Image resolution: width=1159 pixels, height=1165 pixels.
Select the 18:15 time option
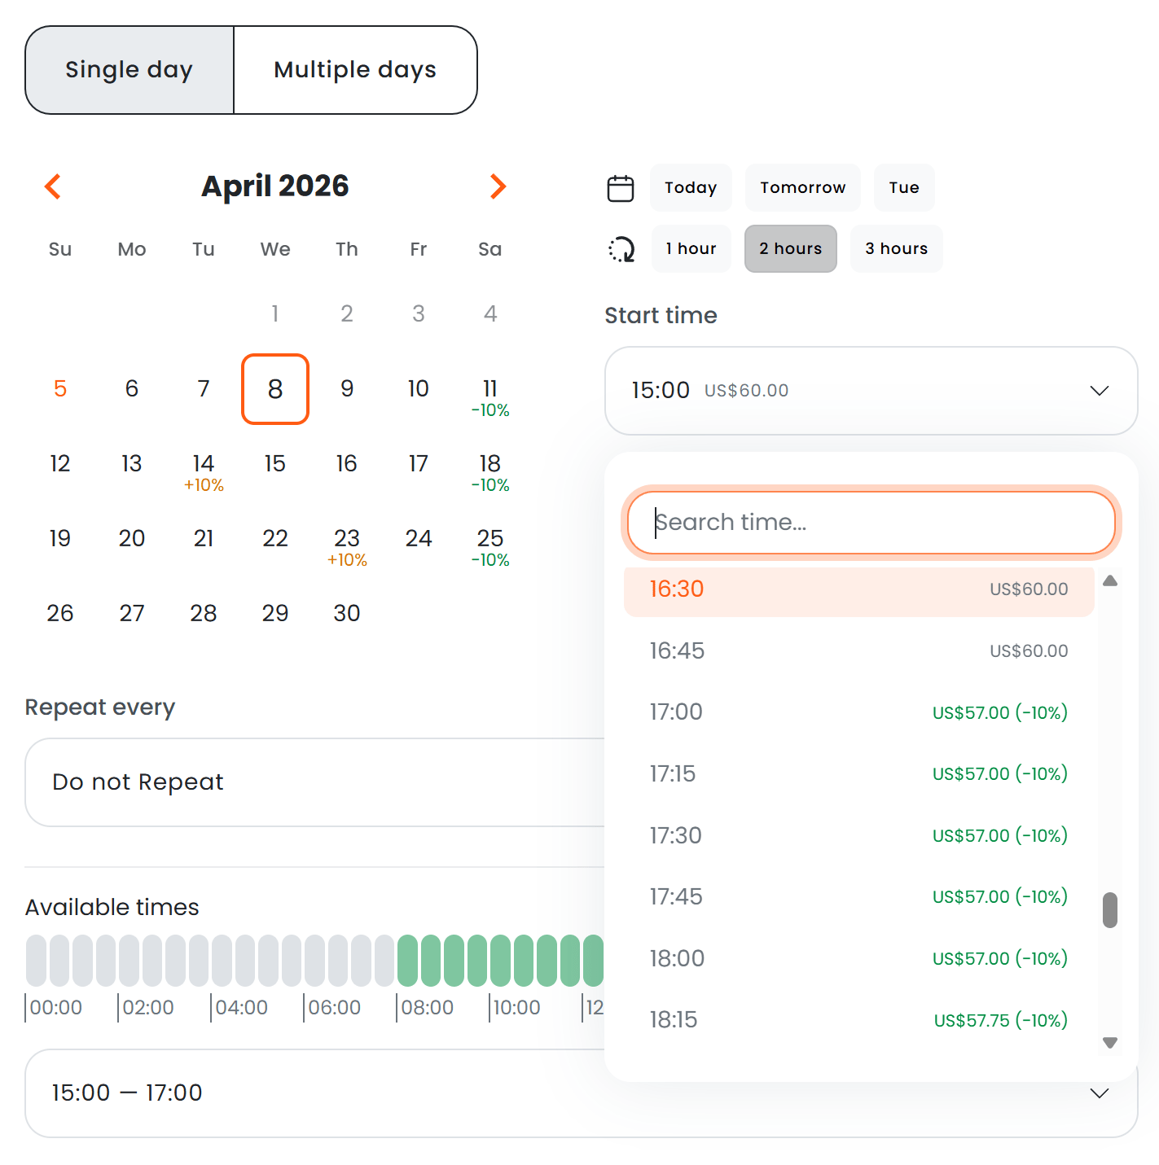click(x=858, y=1020)
